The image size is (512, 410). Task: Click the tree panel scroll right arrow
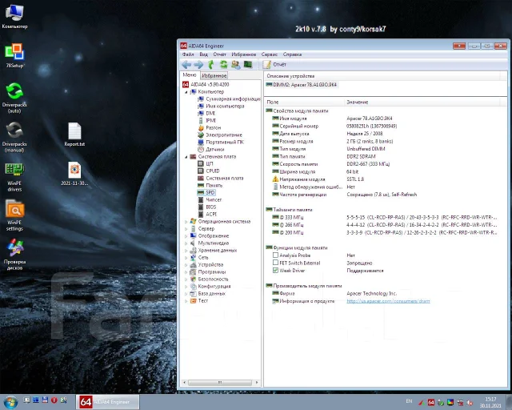coord(257,382)
